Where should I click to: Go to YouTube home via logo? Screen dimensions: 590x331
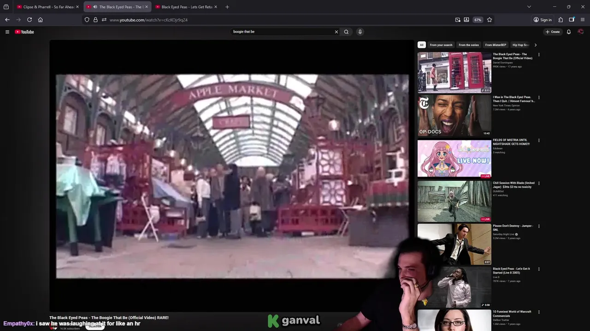click(24, 32)
